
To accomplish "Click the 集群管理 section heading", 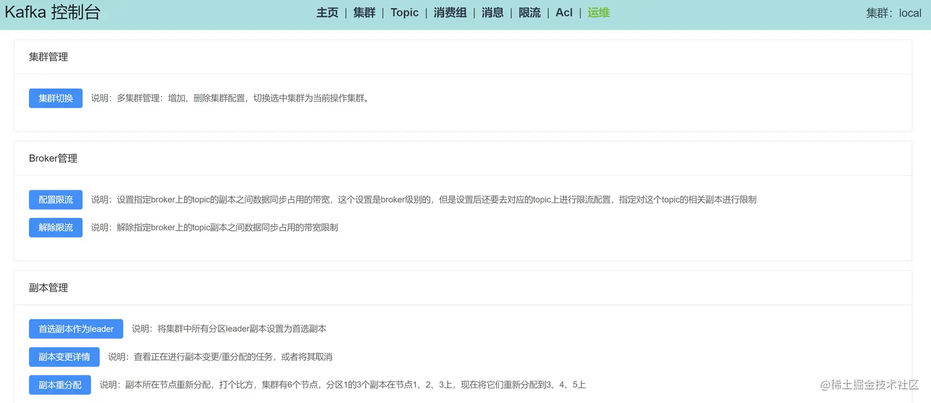I will tap(49, 57).
